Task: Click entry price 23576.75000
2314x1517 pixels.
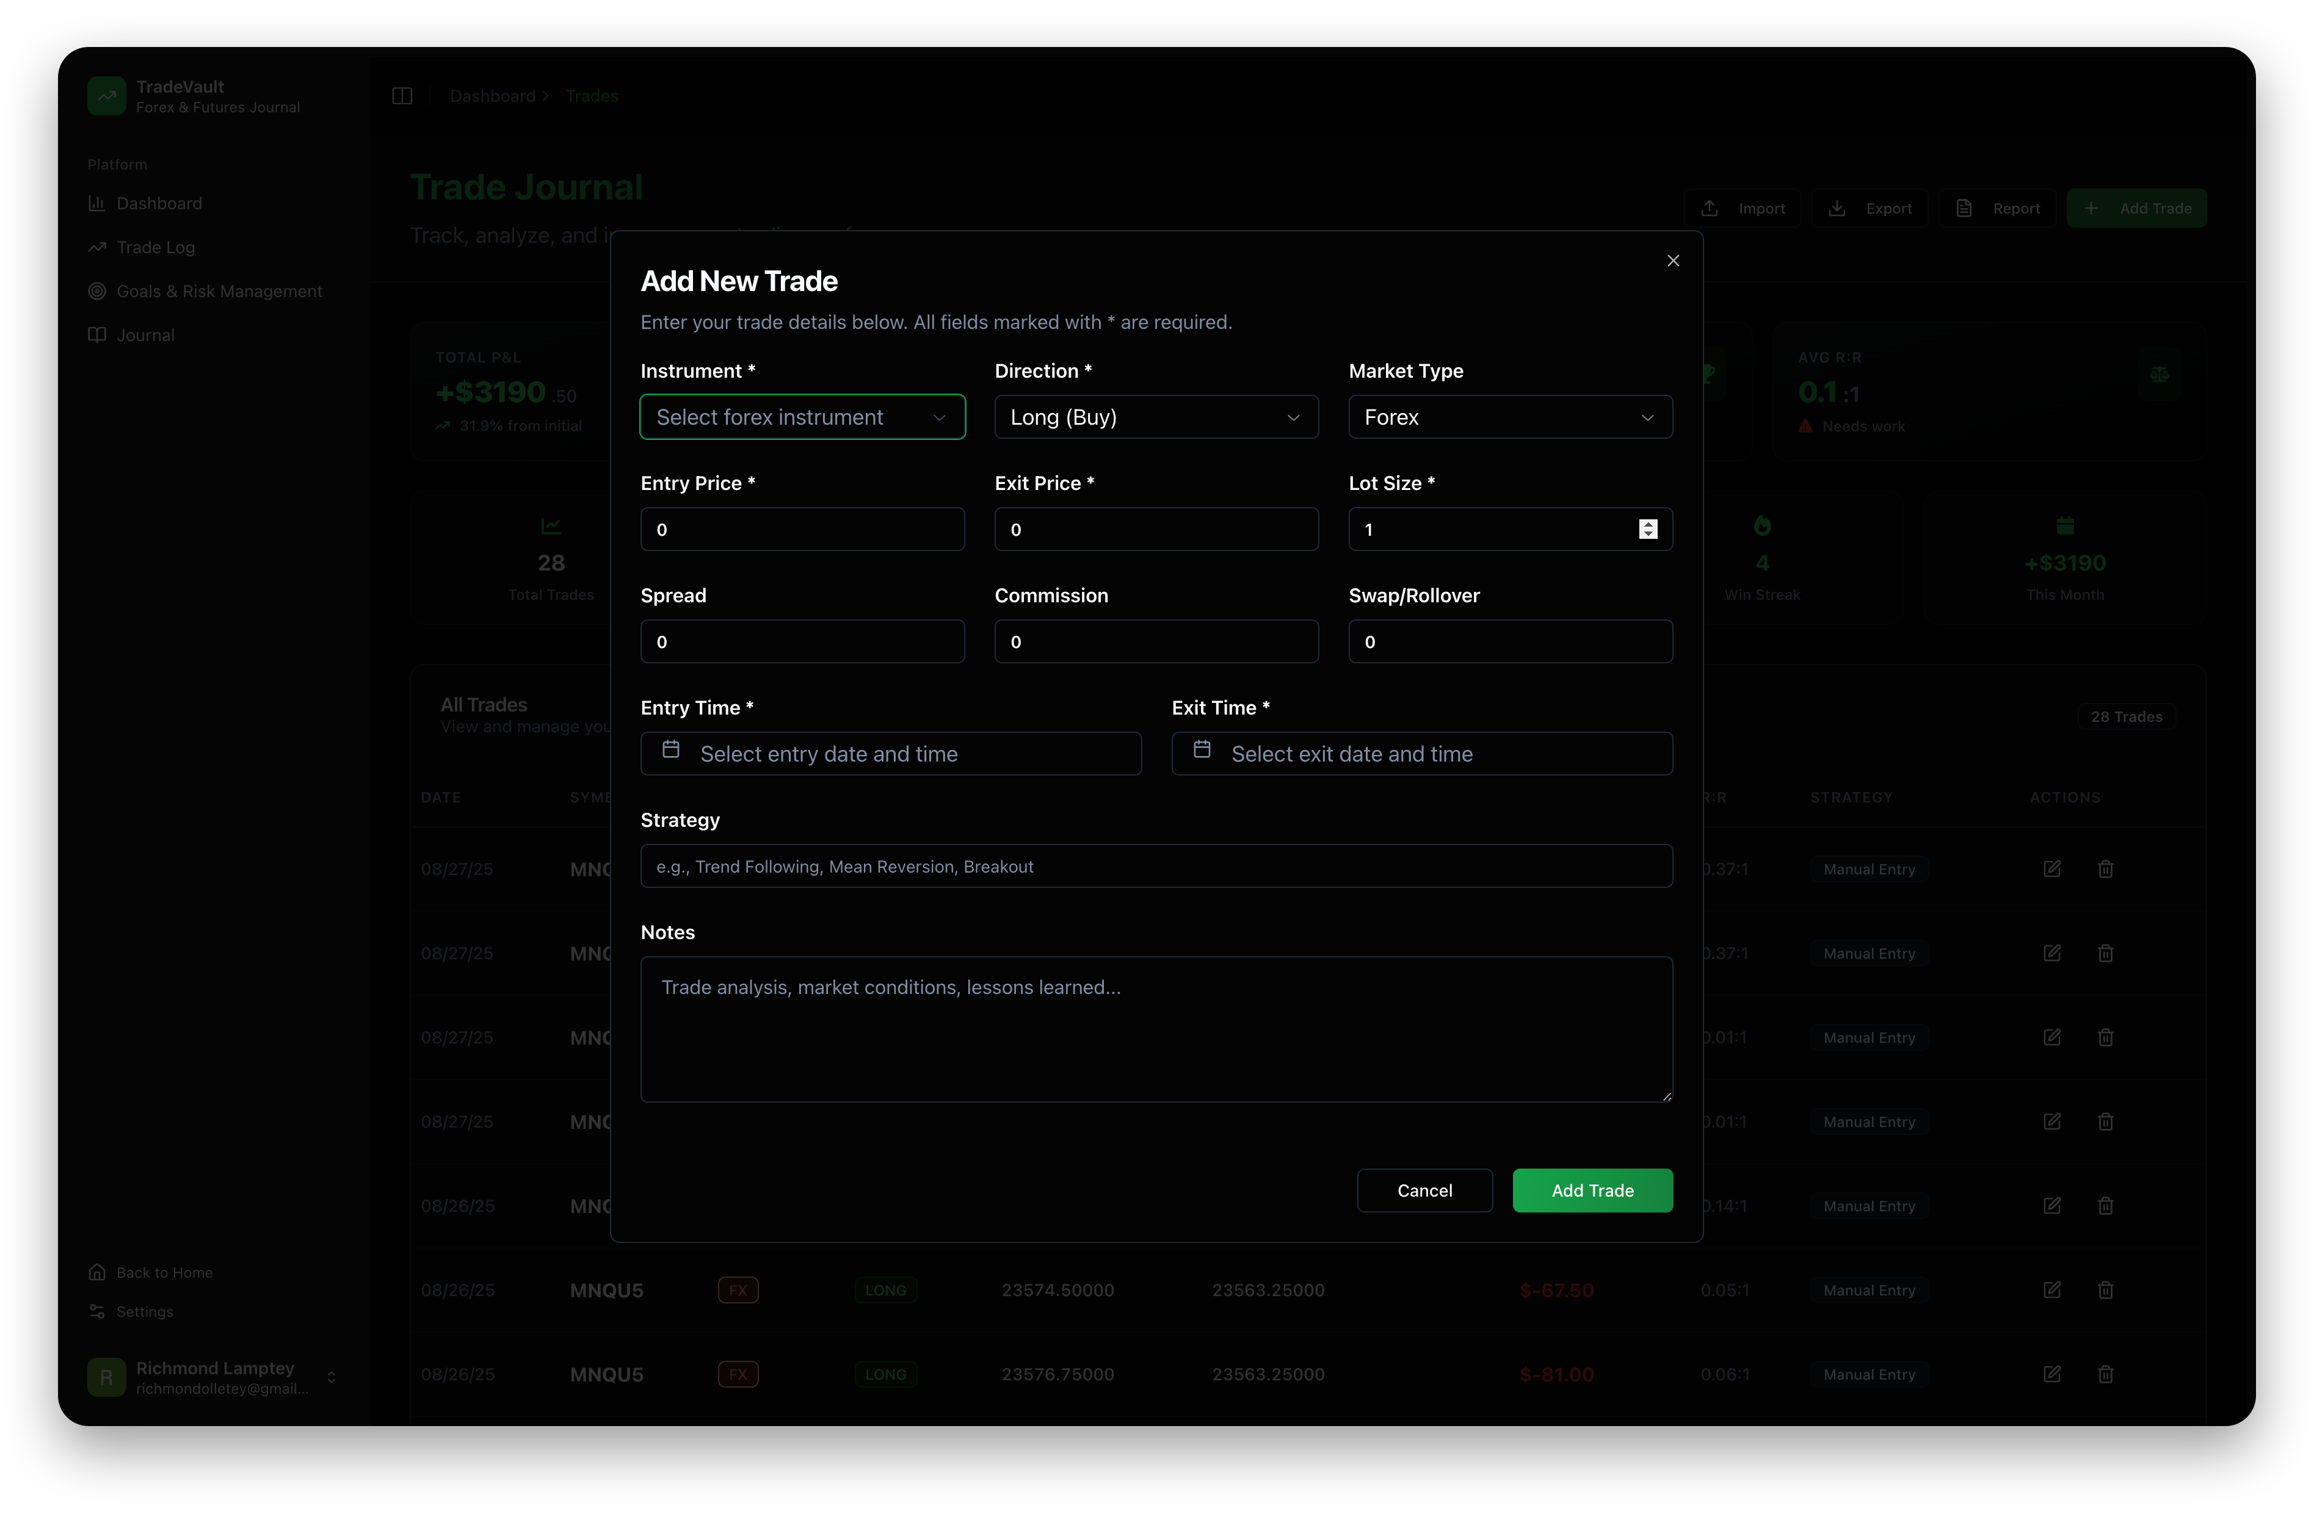Action: [x=1058, y=1374]
